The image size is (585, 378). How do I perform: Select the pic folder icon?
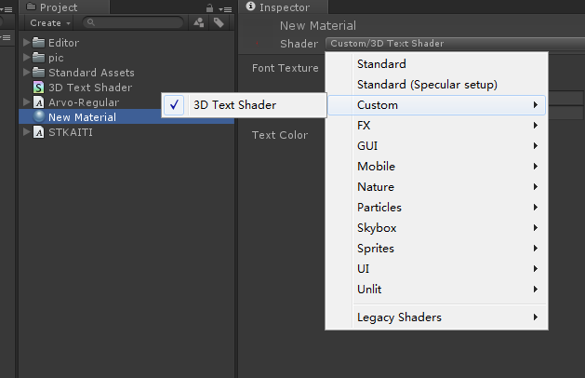click(38, 57)
